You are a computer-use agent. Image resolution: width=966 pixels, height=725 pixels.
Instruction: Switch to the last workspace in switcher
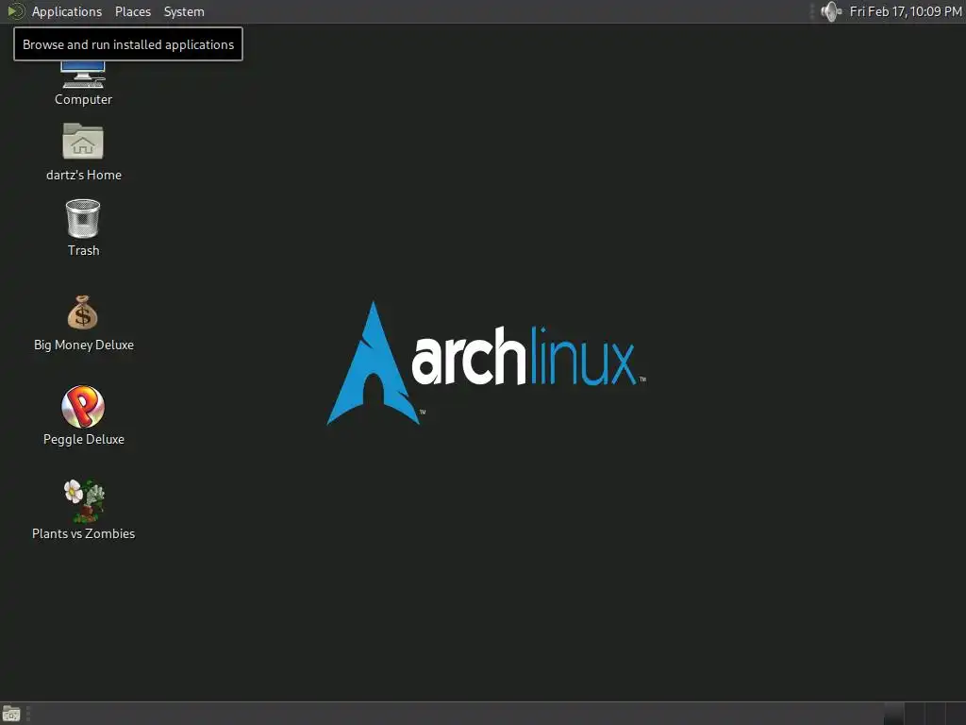[x=956, y=714]
